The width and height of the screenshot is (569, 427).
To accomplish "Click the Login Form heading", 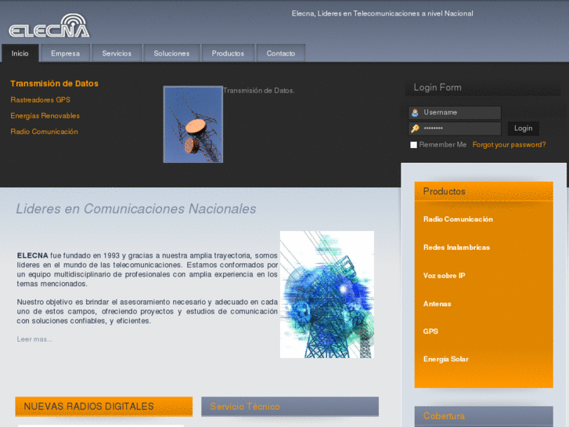I will (x=438, y=87).
